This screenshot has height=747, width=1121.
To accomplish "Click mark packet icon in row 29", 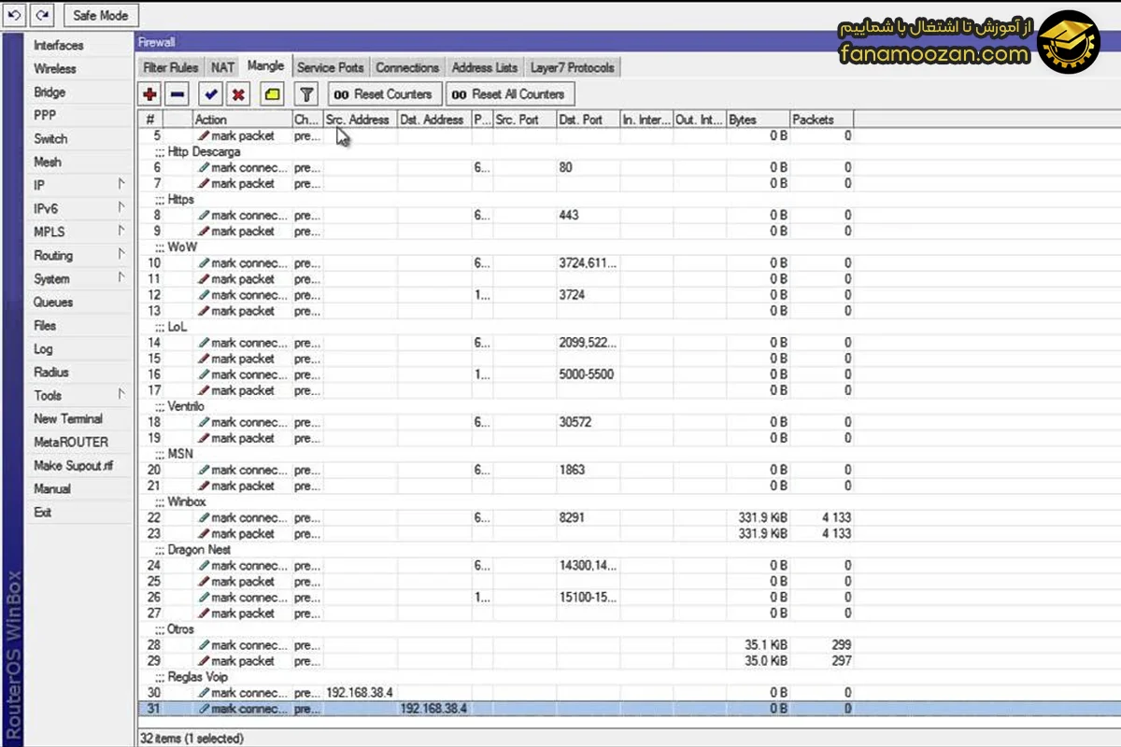I will [x=204, y=661].
